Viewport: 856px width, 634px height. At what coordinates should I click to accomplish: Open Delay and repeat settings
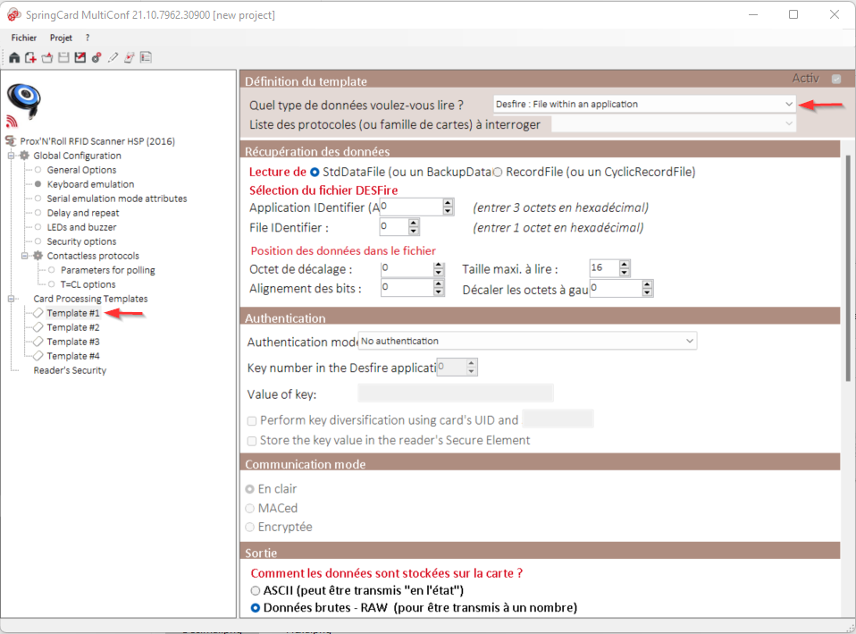(x=83, y=213)
